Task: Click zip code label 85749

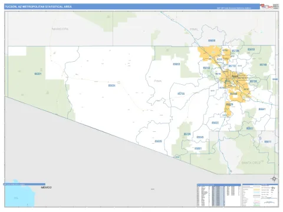Action: pyautogui.click(x=263, y=65)
